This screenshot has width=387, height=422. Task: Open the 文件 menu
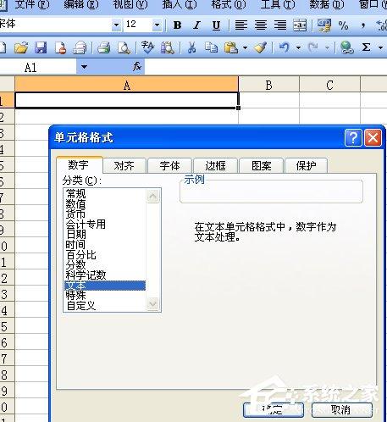click(32, 5)
